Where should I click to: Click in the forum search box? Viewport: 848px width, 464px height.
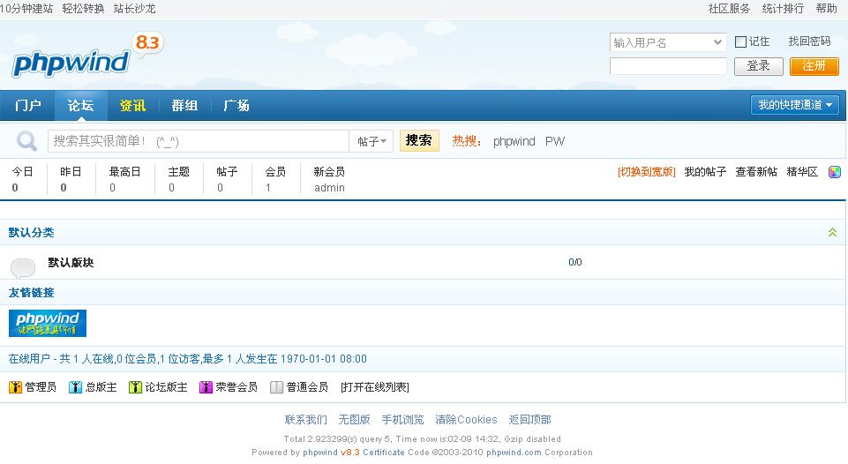point(199,141)
